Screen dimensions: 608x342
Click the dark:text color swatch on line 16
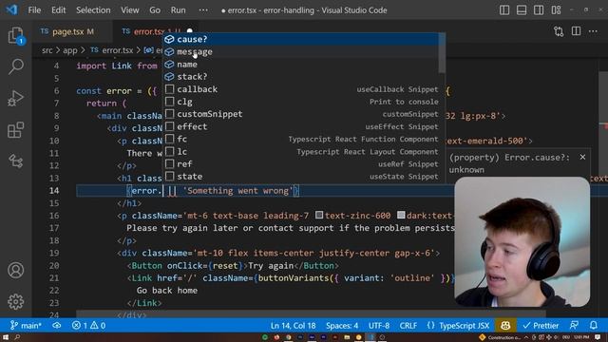coord(401,215)
